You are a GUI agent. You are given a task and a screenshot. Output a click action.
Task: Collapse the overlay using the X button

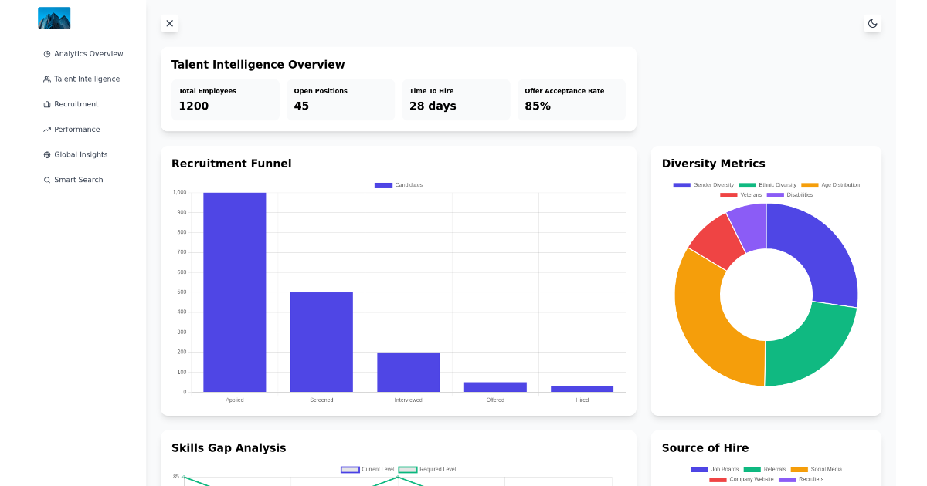[169, 23]
